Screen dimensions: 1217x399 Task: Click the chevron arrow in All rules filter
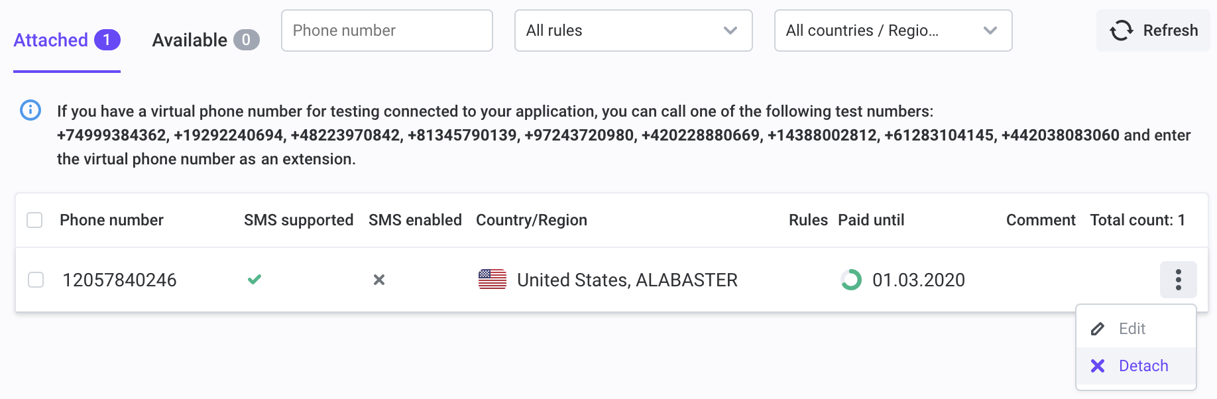pyautogui.click(x=730, y=30)
